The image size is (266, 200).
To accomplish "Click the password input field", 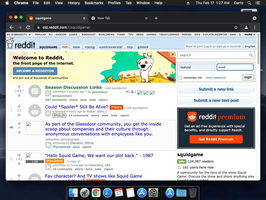I will pyautogui.click(x=235, y=67).
